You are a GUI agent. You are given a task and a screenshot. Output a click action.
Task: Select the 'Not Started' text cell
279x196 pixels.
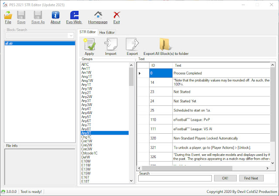click(x=221, y=92)
